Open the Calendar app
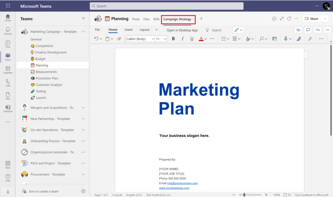 click(x=8, y=70)
